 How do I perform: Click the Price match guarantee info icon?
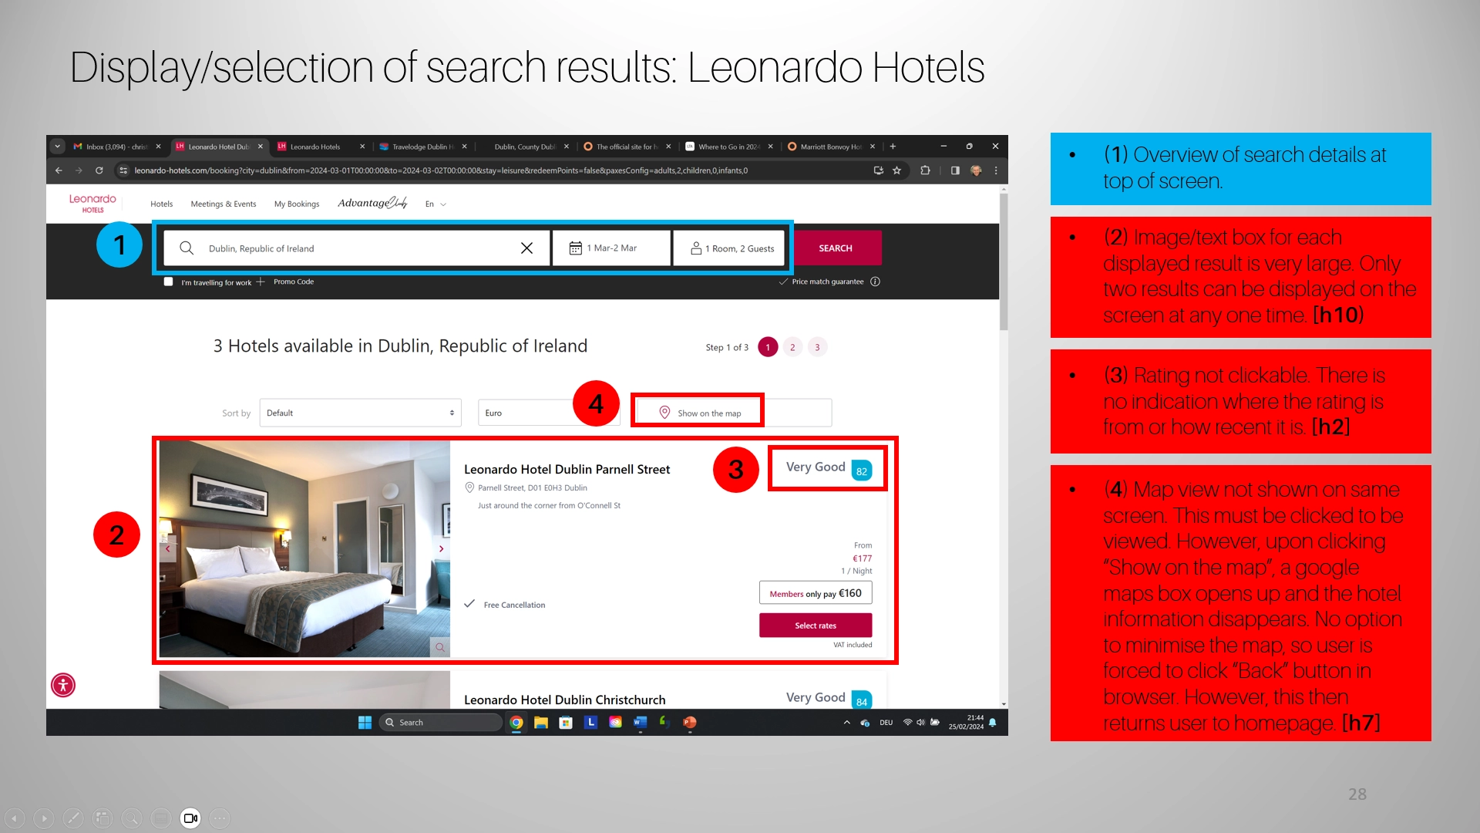tap(875, 282)
